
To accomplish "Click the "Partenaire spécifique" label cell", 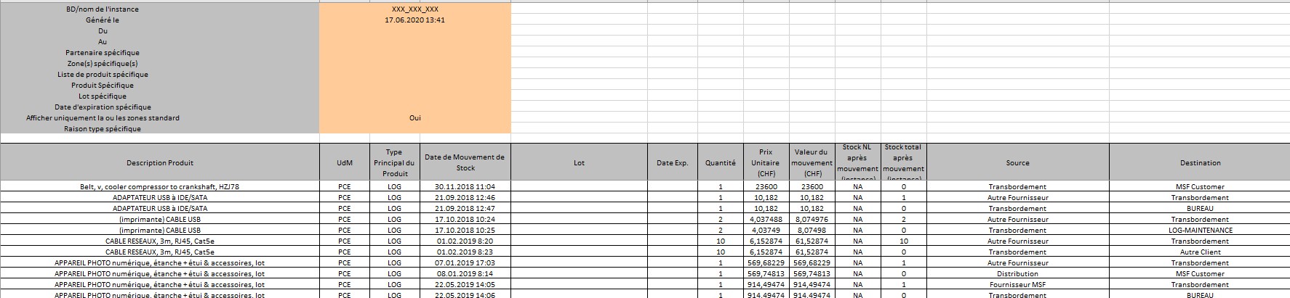I will point(103,53).
